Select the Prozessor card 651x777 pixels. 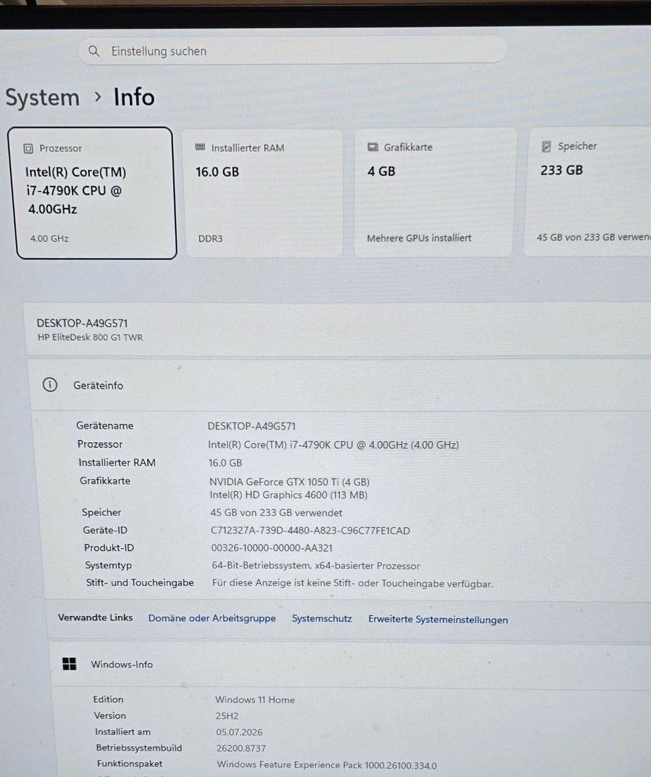(x=93, y=193)
